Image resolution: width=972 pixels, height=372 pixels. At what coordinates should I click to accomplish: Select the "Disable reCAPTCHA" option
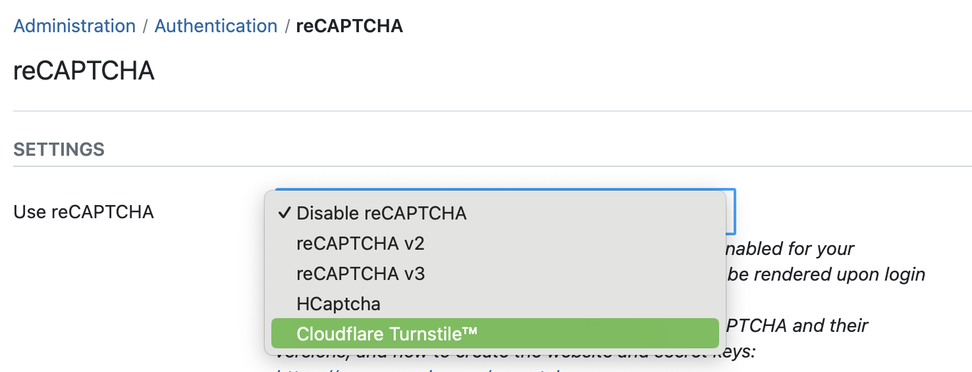(381, 214)
